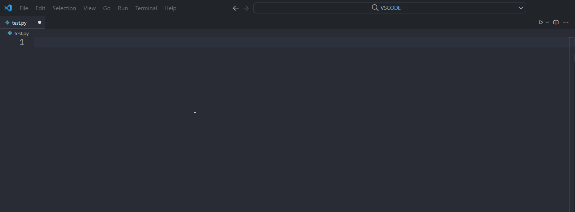575x212 pixels.
Task: Run the Python file with play icon
Action: point(541,22)
